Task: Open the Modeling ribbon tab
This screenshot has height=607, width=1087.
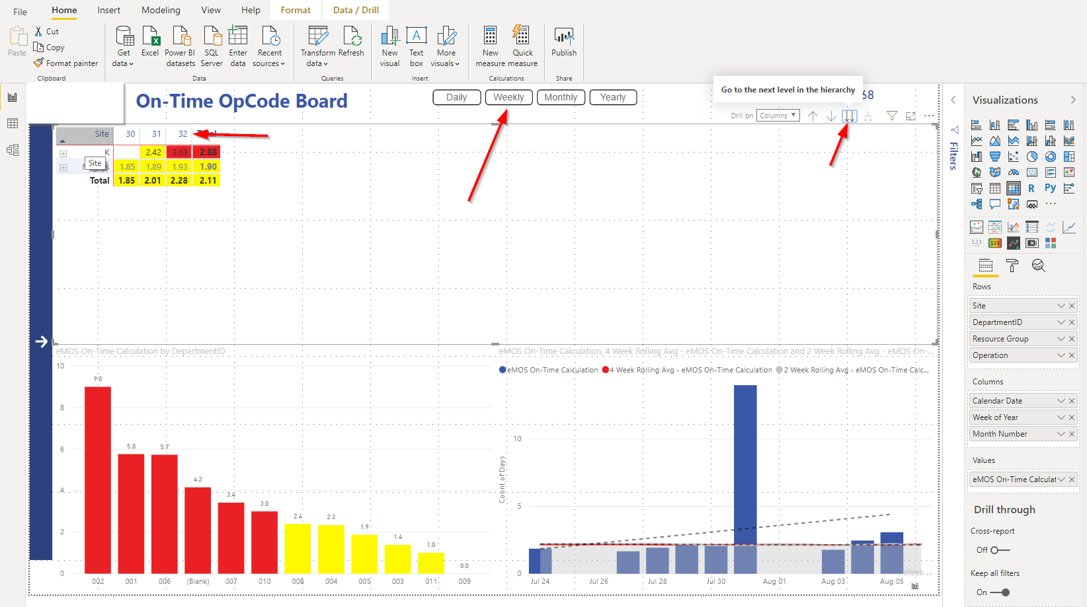Action: pos(161,10)
